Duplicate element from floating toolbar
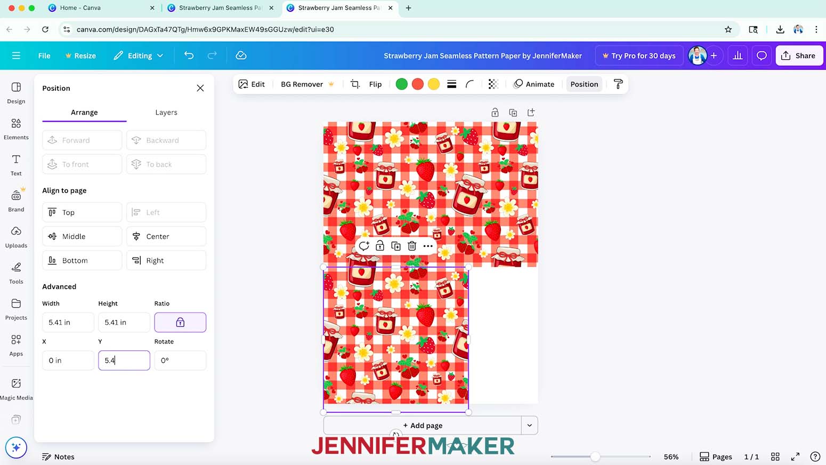This screenshot has width=826, height=465. [396, 246]
